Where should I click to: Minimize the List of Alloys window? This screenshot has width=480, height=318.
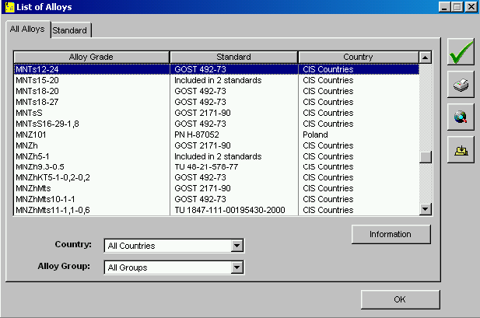click(x=444, y=7)
